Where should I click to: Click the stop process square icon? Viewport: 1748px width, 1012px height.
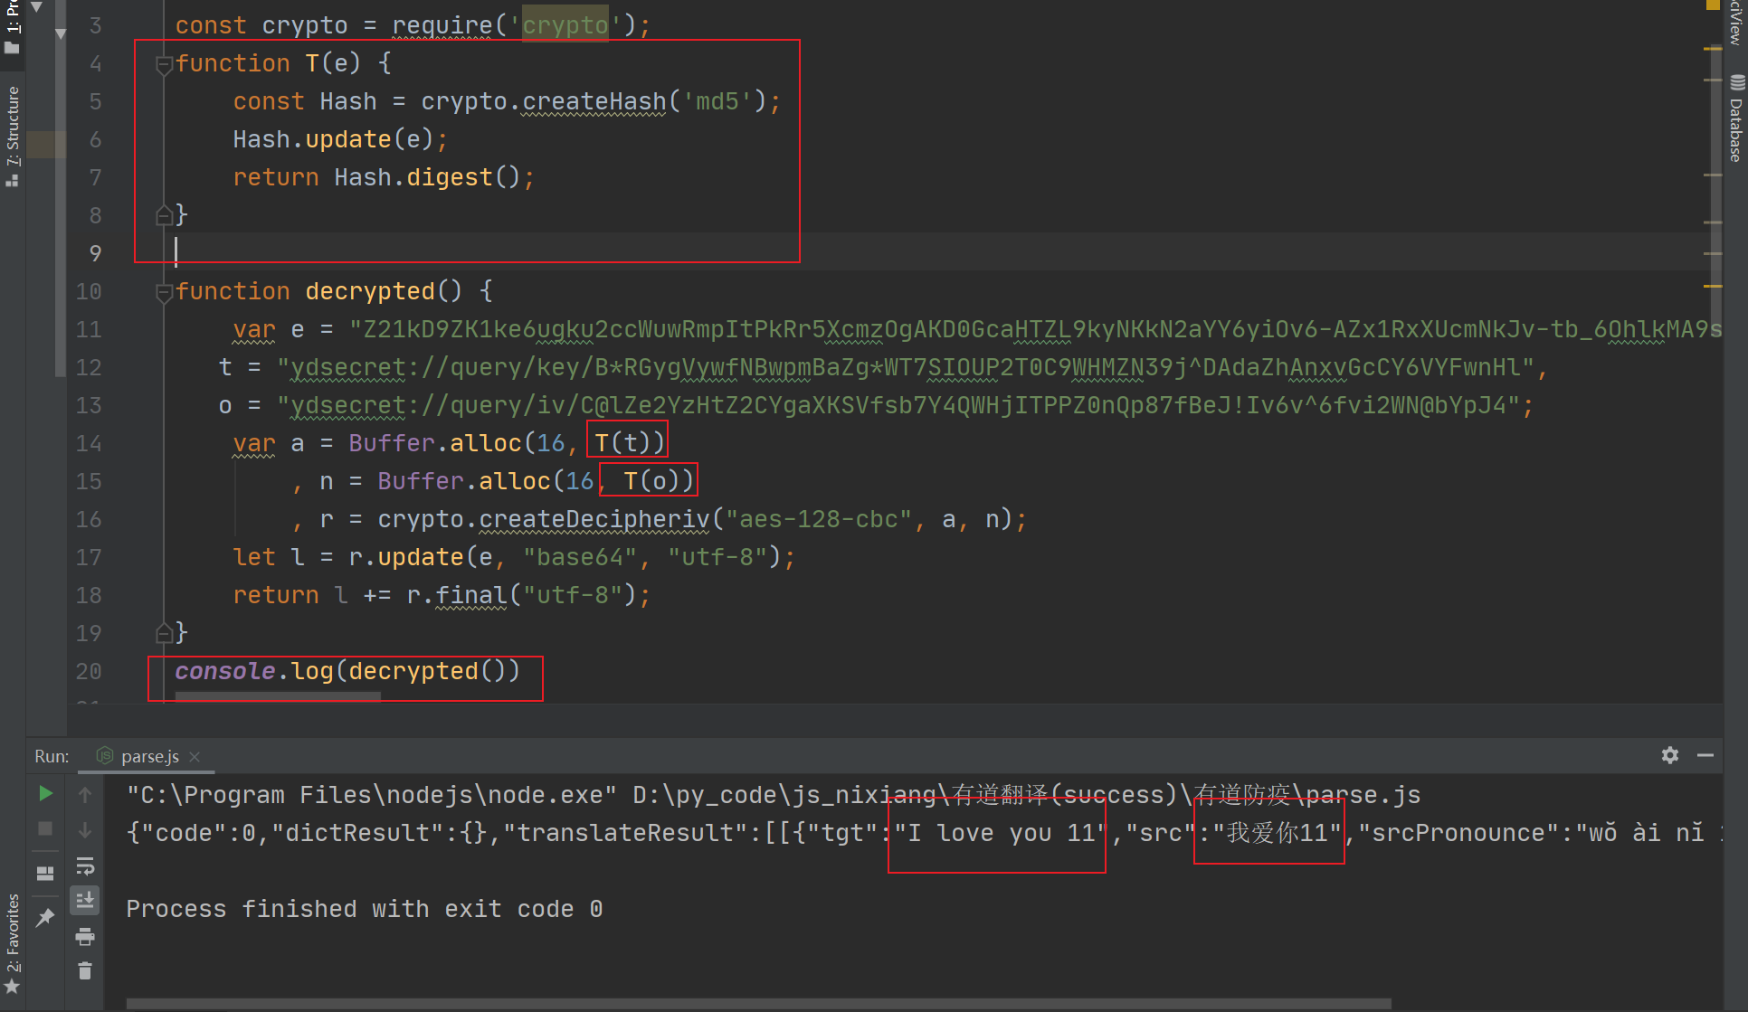click(x=45, y=828)
